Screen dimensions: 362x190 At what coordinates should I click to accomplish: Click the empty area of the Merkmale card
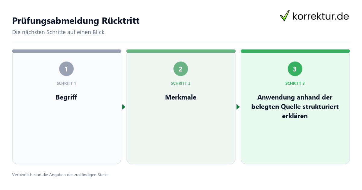(181, 136)
